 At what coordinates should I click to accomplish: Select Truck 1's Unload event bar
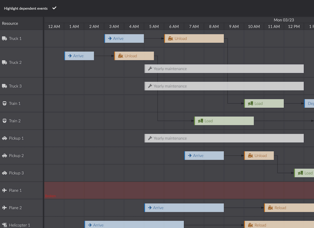(194, 38)
